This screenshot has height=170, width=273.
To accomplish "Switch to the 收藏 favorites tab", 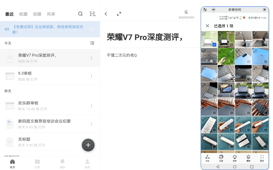I will click(23, 14).
